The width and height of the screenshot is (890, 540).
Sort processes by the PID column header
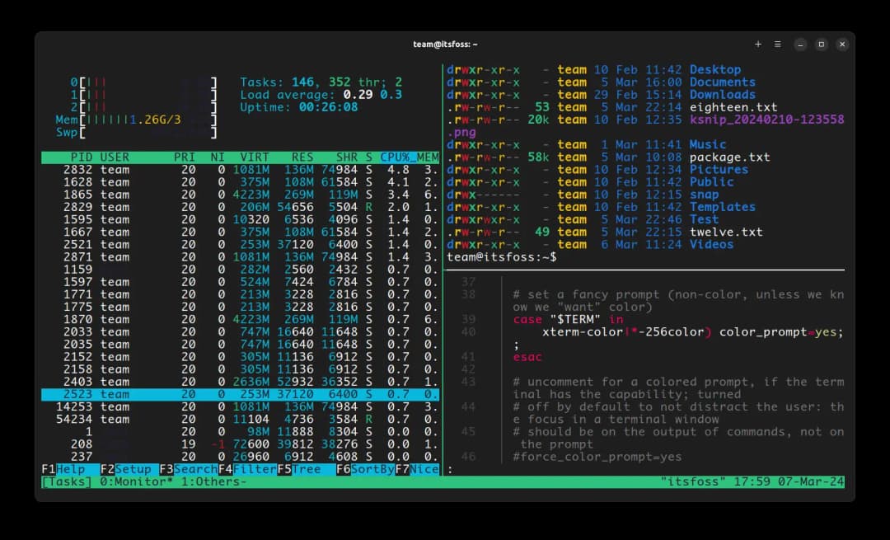click(x=81, y=156)
